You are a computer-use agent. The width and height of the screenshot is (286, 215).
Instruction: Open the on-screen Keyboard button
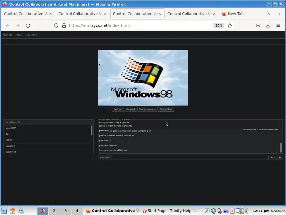point(131,109)
